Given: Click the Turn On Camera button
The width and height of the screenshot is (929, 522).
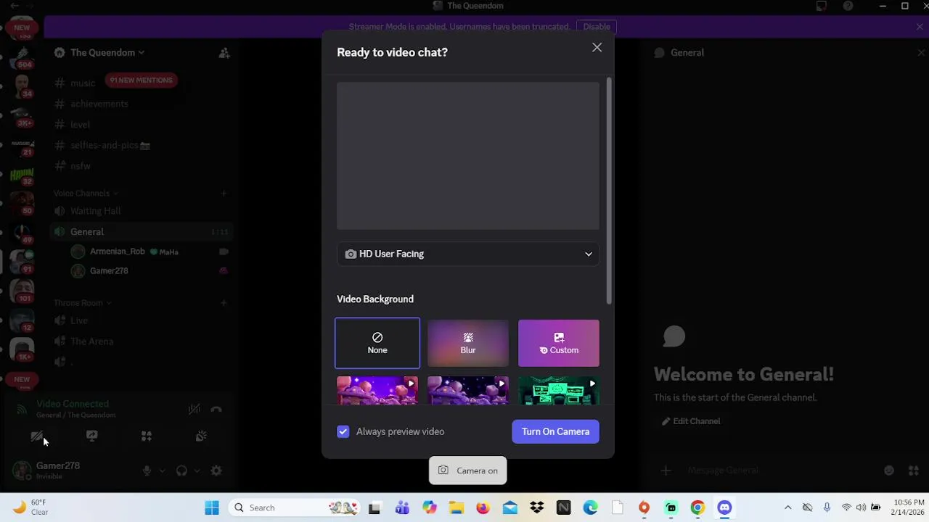Looking at the screenshot, I should point(555,431).
